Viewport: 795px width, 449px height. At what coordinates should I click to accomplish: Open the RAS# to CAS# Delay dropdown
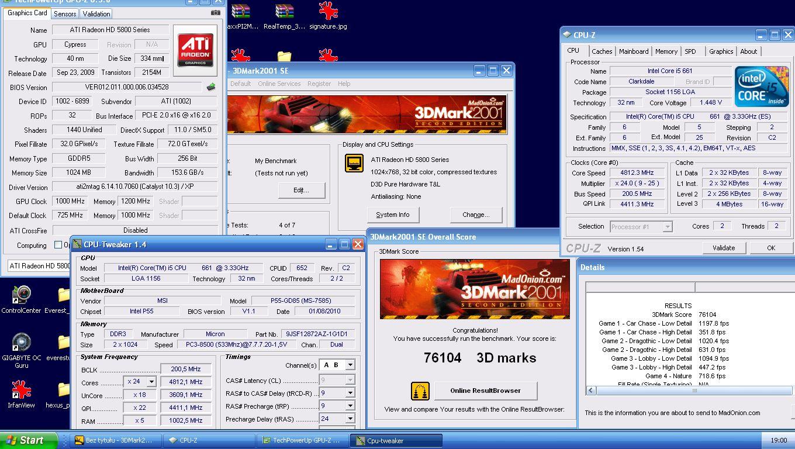(x=350, y=393)
